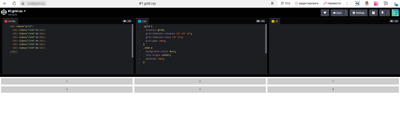
Task: Click the HTML line <div class="grid">
Action: tap(22, 26)
